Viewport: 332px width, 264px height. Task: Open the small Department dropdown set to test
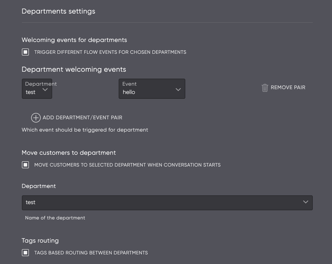pyautogui.click(x=37, y=89)
